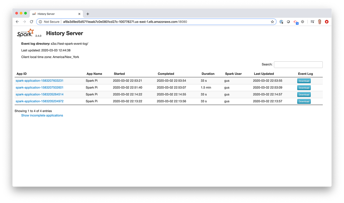This screenshot has height=203, width=344.
Task: Sort by the App ID column header
Action: [x=21, y=74]
